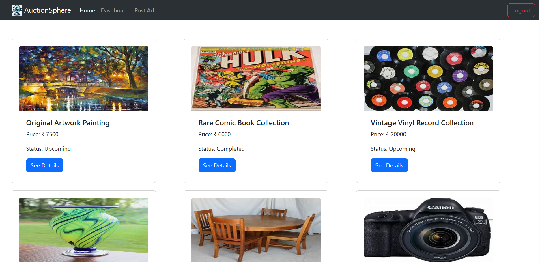Viewport: 540px width, 267px height.
Task: Click the Original Artwork Painting title
Action: tap(68, 123)
